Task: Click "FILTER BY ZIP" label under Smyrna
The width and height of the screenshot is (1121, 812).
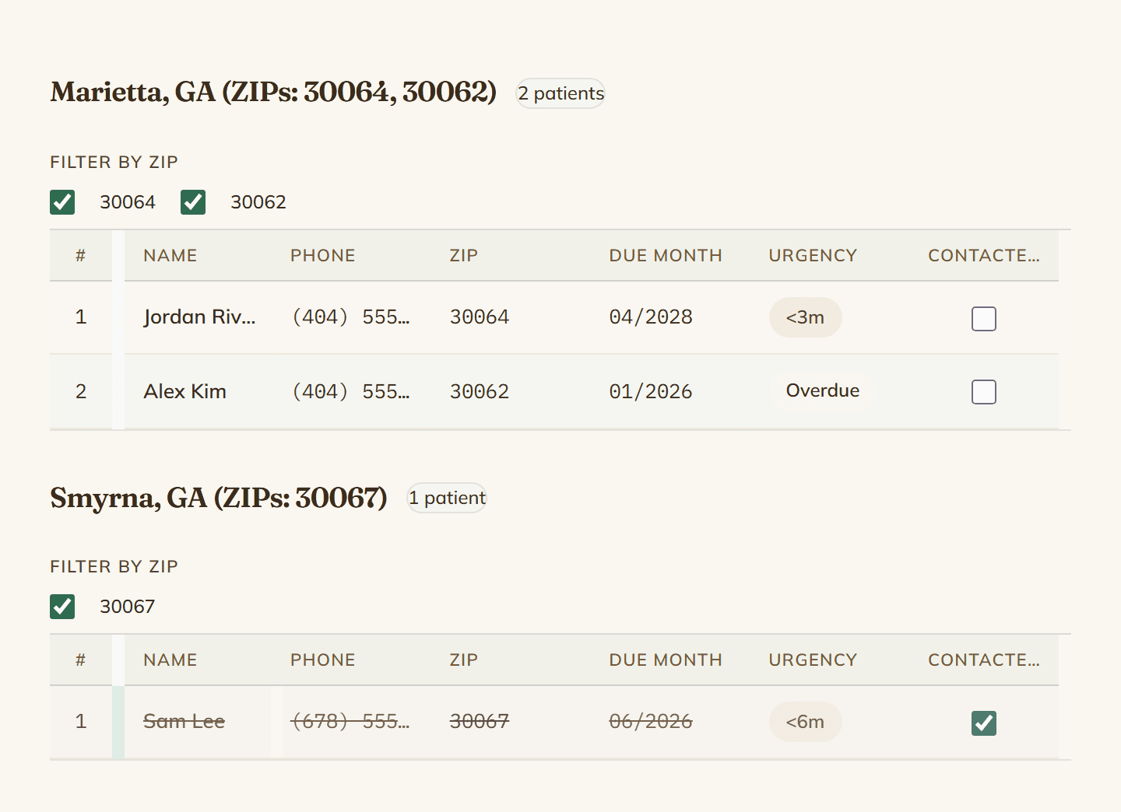Action: click(x=114, y=567)
